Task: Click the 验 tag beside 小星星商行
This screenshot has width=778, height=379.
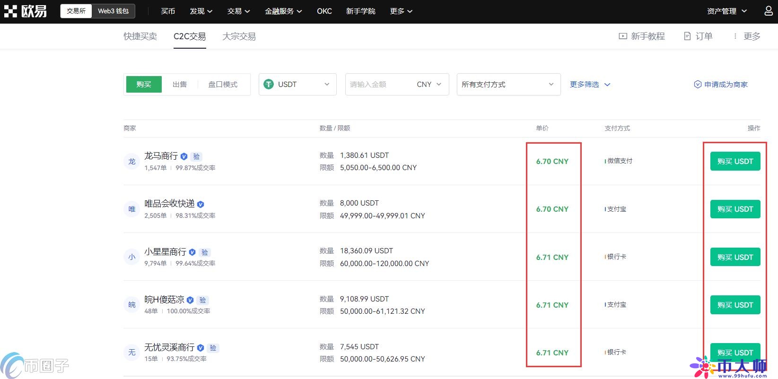Action: 205,252
